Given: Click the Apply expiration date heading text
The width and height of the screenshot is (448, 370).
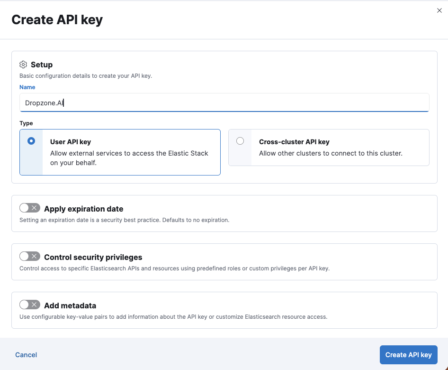Looking at the screenshot, I should coord(84,209).
